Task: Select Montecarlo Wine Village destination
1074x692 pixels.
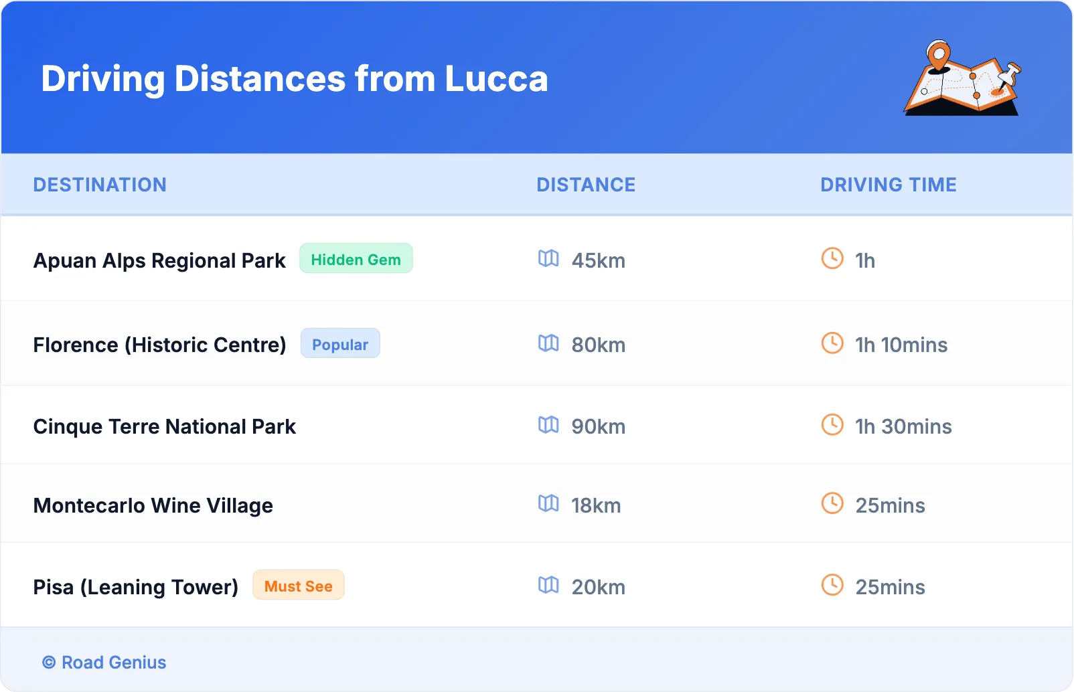Action: pos(153,505)
